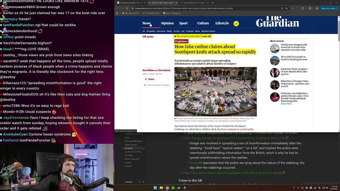Open ARC Raiders Interac... bookmark
The height and width of the screenshot is (191, 340).
131,13
